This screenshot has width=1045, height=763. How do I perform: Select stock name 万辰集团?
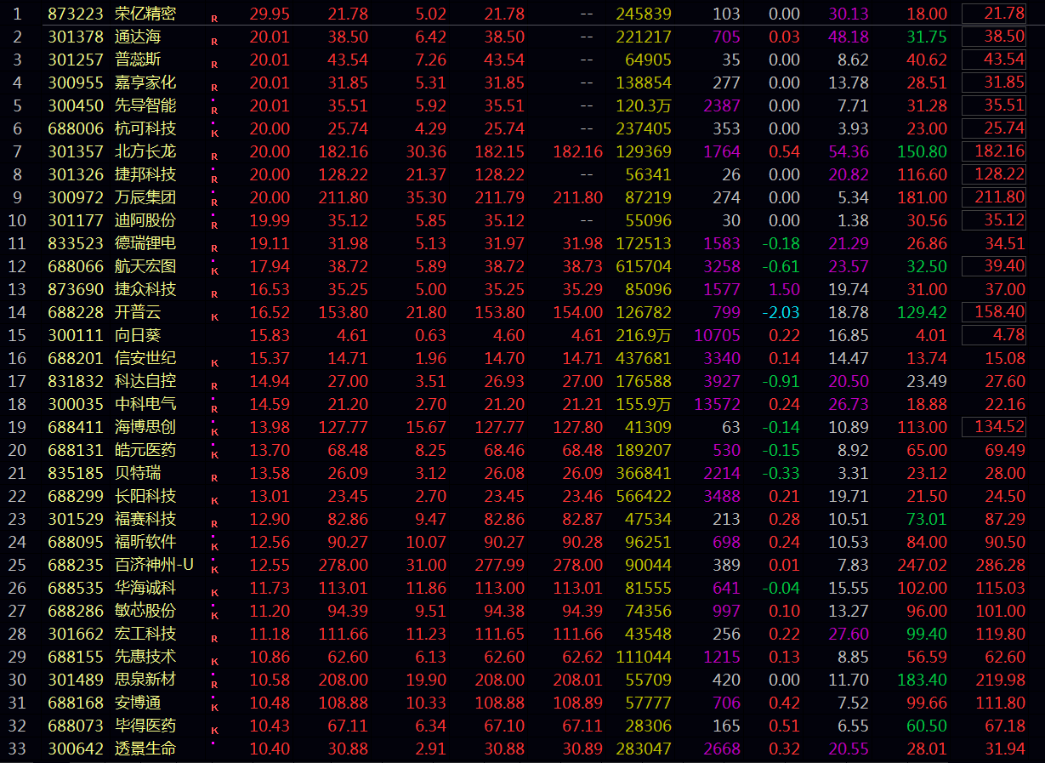[x=146, y=197]
